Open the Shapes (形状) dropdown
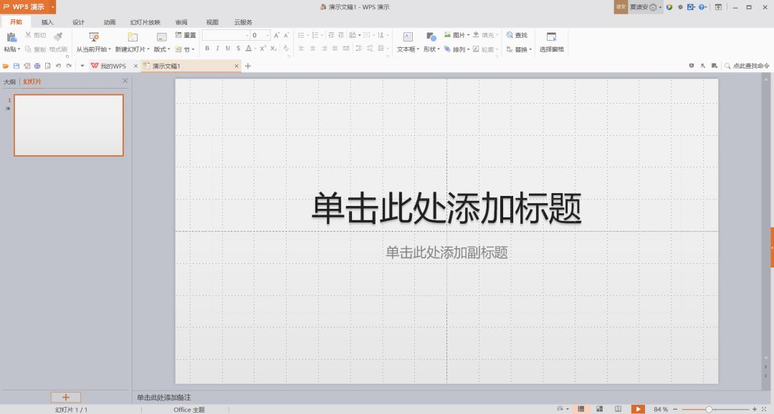Viewport: 774px width, 414px height. coord(431,49)
